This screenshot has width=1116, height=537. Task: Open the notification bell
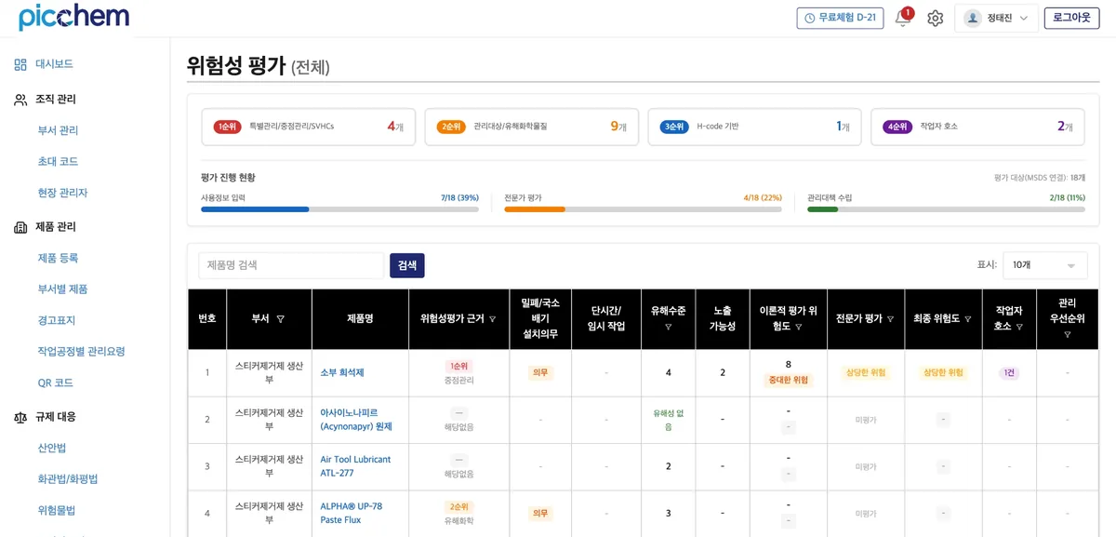click(x=901, y=18)
